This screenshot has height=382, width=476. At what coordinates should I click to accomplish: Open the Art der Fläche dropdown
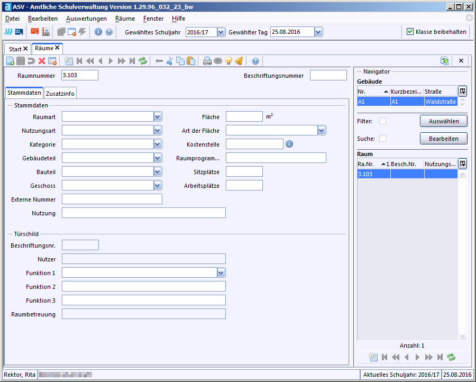pyautogui.click(x=322, y=130)
